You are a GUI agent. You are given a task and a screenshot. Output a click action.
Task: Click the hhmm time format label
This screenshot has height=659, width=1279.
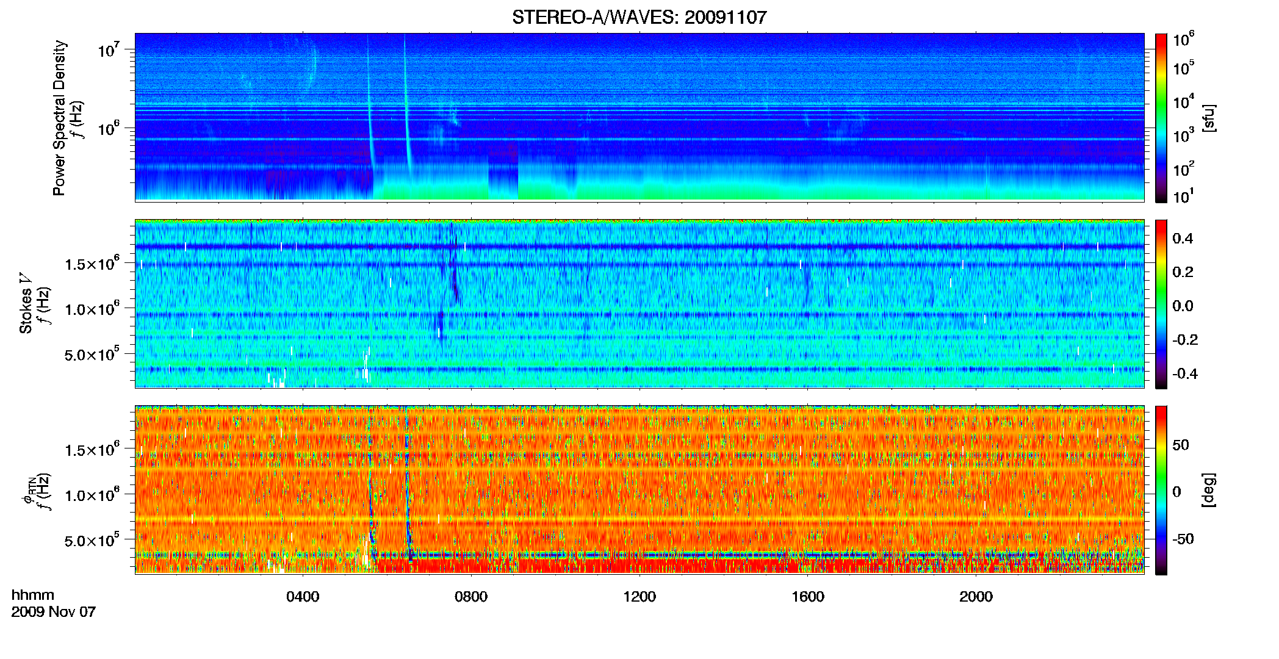click(x=33, y=595)
